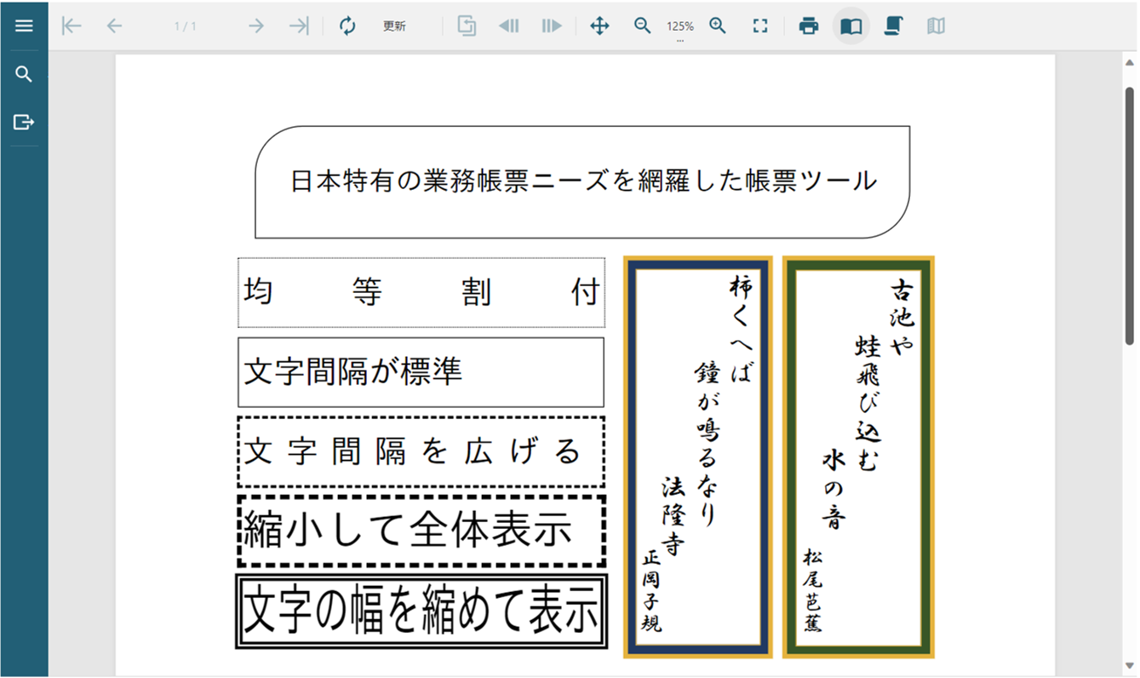Click the vertical text 柿くへば
The width and height of the screenshot is (1140, 678).
click(741, 330)
